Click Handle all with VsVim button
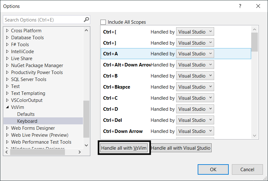This screenshot has width=268, height=181. click(x=124, y=148)
